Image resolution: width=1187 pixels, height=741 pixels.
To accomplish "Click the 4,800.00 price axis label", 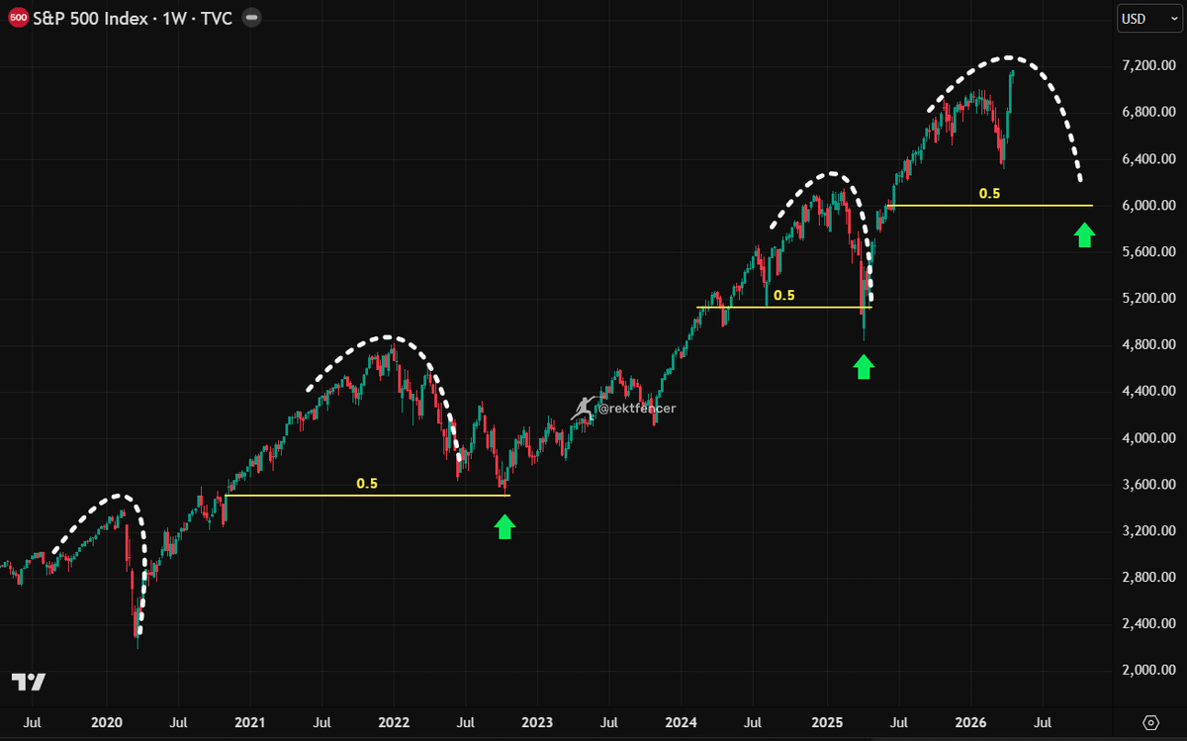I will (x=1149, y=345).
